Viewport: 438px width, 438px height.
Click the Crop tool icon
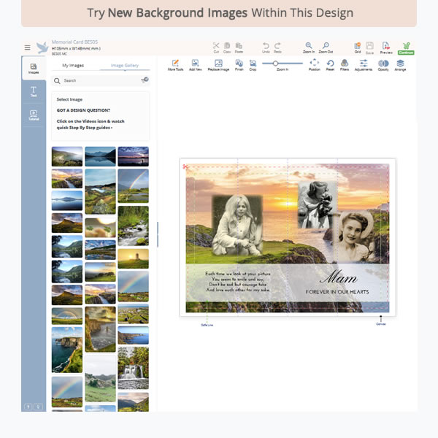click(253, 64)
